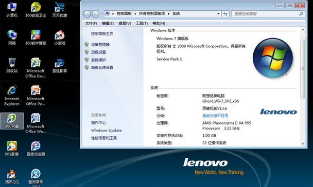Launch Microsoft Office Word shortcut

36,123
